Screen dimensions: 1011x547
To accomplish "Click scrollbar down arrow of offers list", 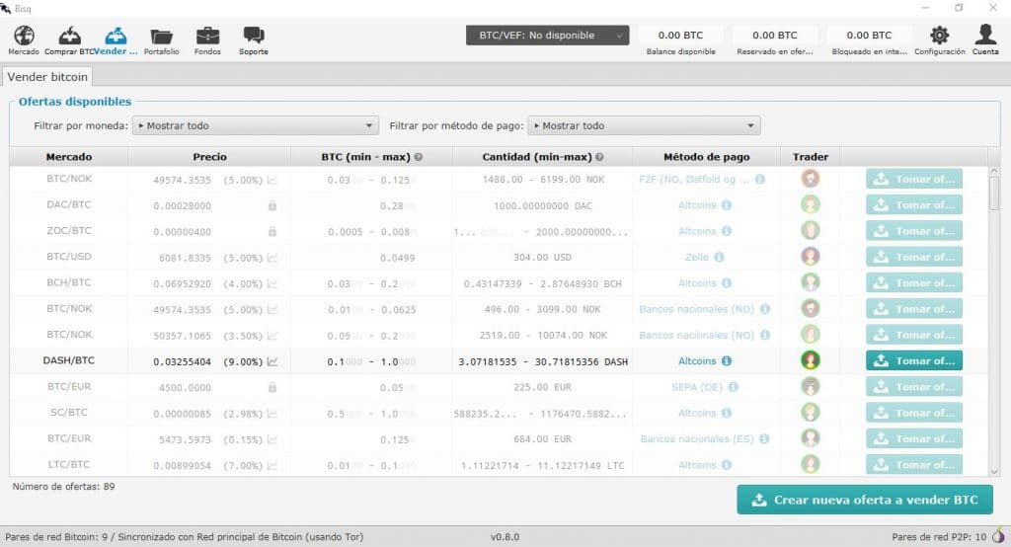I will (994, 472).
